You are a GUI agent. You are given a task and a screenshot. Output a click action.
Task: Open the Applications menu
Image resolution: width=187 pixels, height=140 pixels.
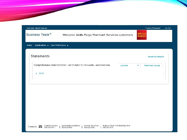[41, 45]
